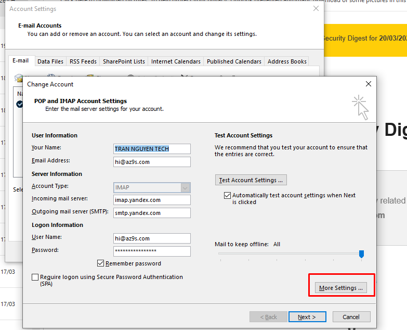Open More Settings
Viewport: 407px width, 330px height.
point(341,288)
